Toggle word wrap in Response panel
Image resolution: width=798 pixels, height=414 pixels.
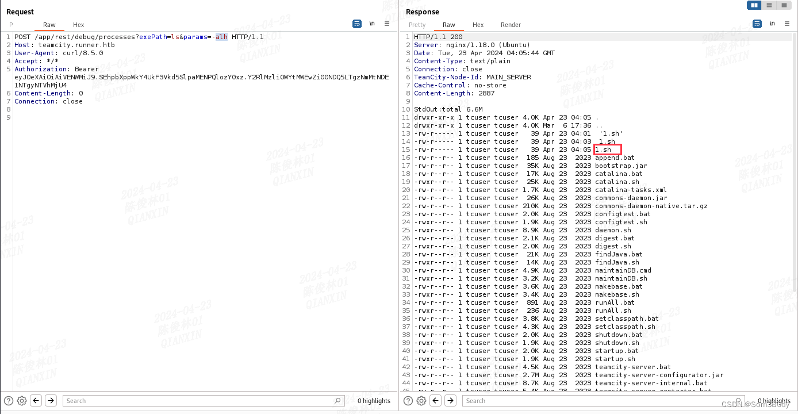coord(757,24)
